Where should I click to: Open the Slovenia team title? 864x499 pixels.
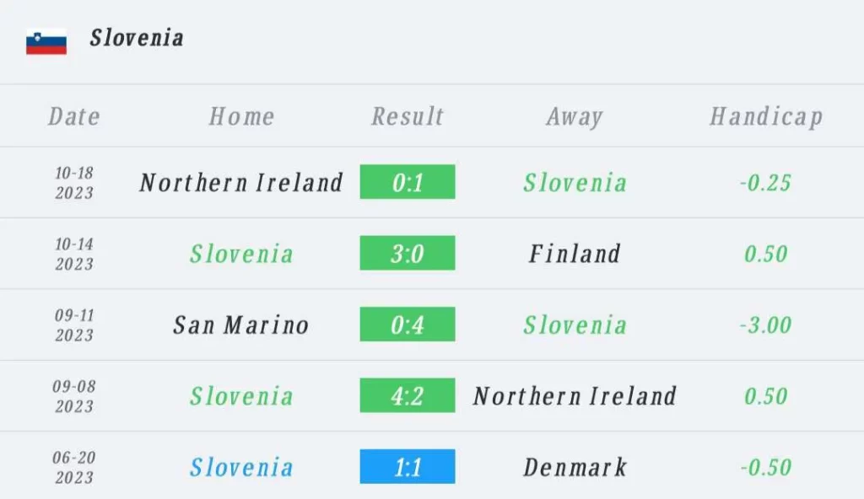click(137, 38)
